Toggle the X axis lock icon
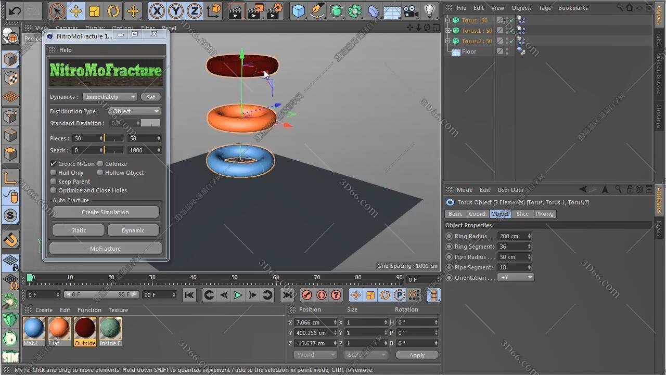The image size is (666, 375). point(157,10)
